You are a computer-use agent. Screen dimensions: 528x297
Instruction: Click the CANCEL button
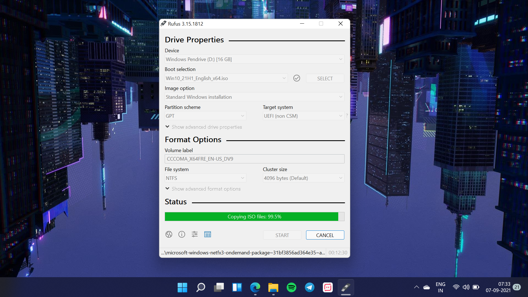coord(324,235)
